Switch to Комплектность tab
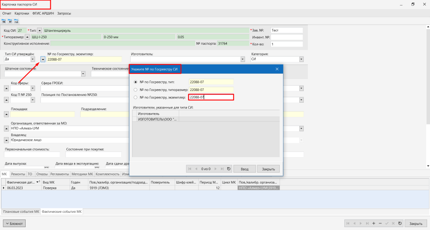The width and height of the screenshot is (430, 230). pos(107,174)
